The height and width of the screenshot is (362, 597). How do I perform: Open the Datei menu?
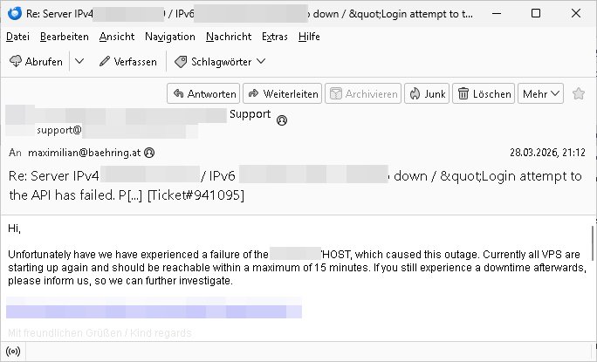click(x=17, y=37)
